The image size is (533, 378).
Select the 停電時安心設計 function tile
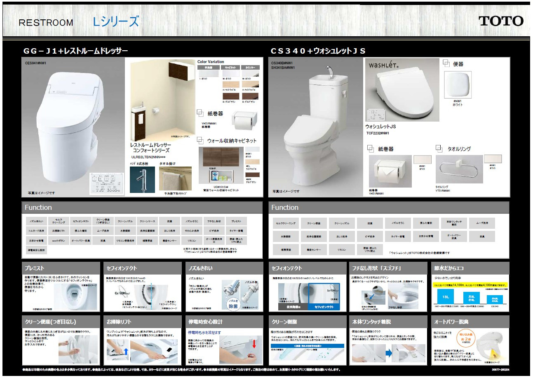point(36,250)
